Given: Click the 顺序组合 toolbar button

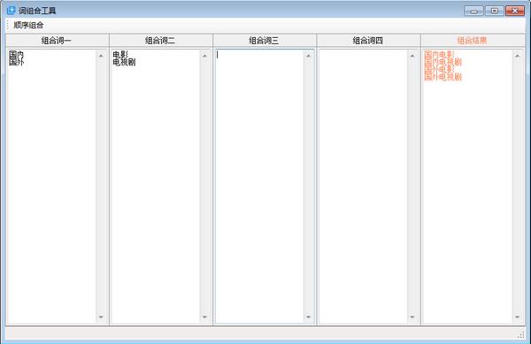Looking at the screenshot, I should click(x=28, y=25).
